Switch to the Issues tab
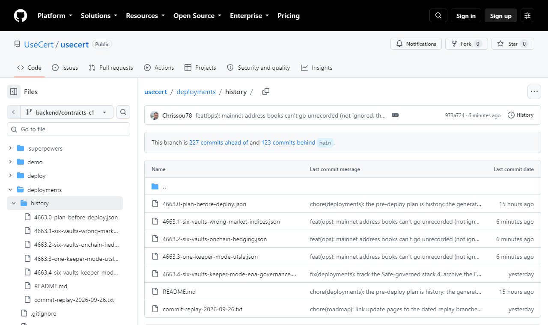 65,68
